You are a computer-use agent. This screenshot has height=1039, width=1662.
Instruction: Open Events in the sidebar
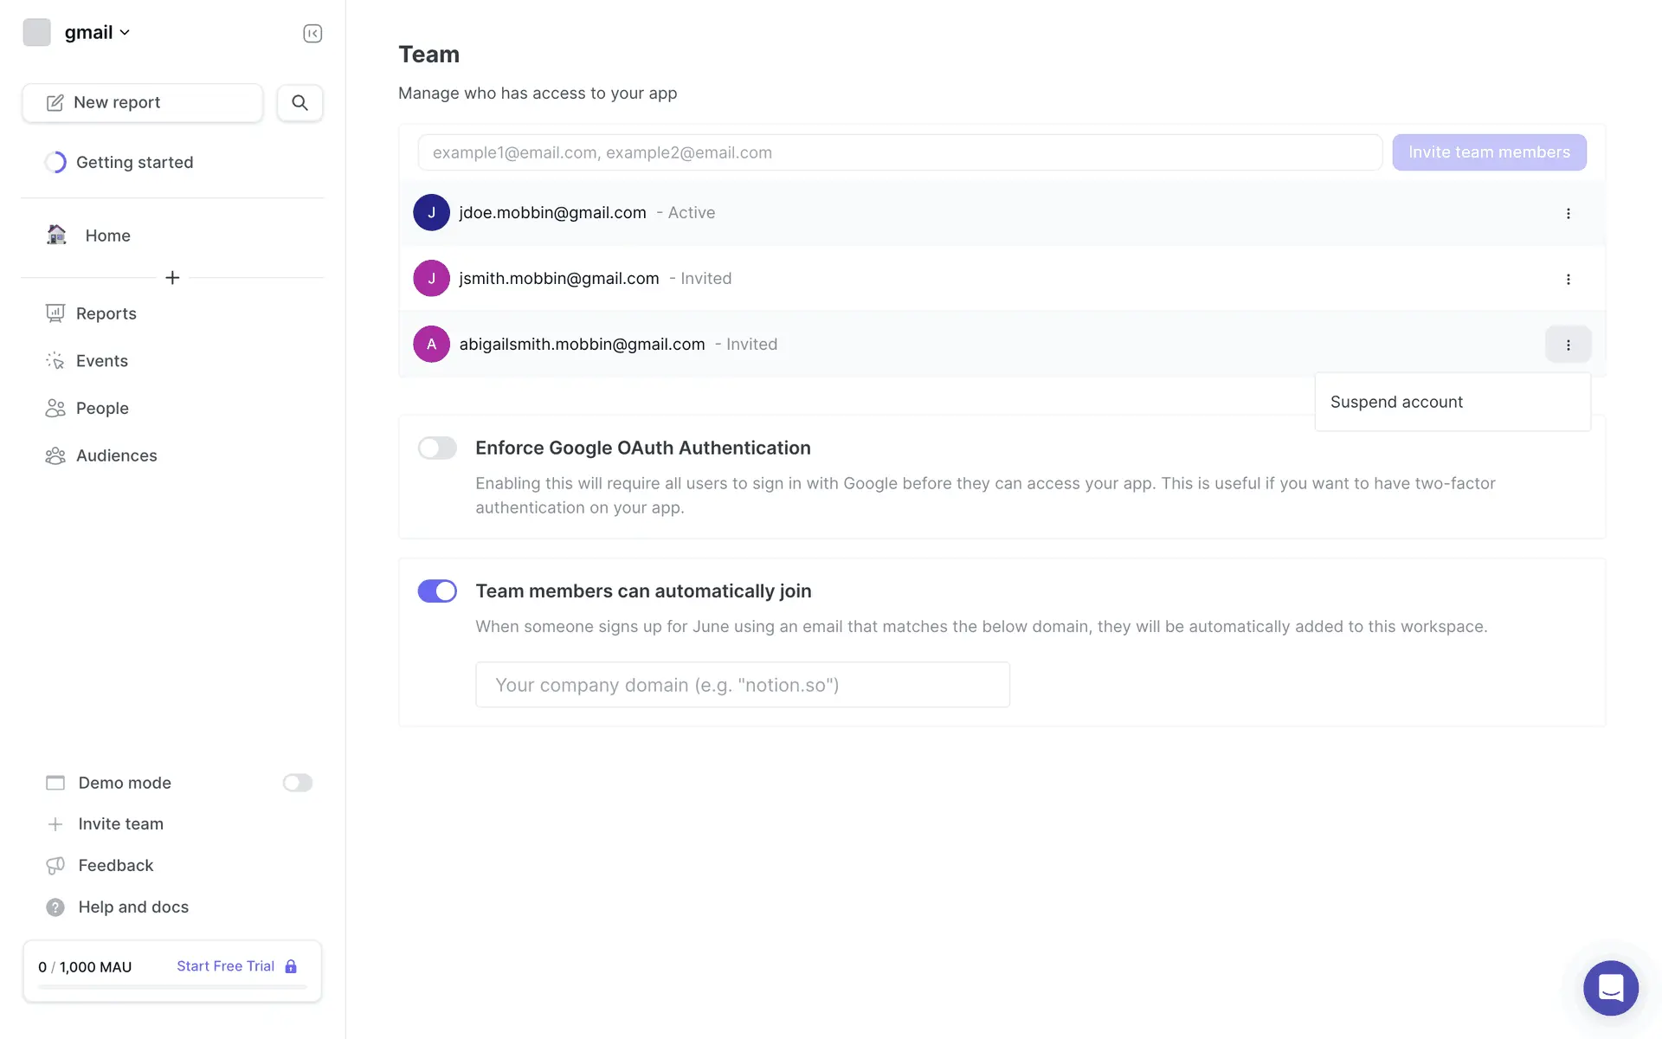(x=101, y=361)
